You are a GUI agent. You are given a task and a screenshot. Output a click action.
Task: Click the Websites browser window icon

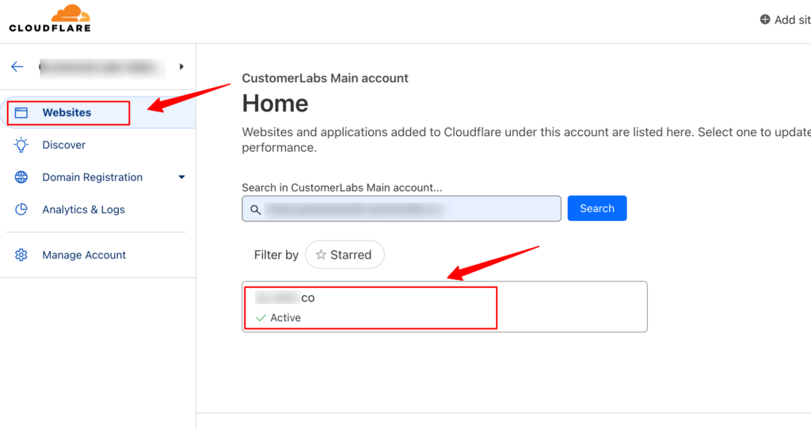(x=21, y=112)
